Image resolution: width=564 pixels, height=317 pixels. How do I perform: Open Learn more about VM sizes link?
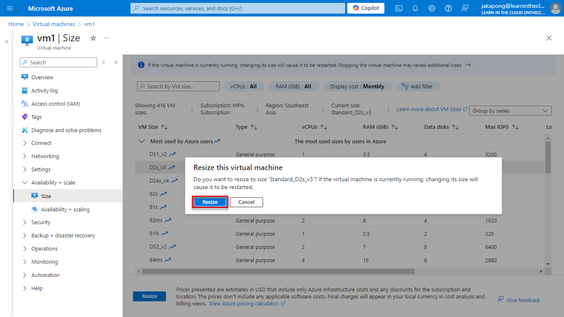432,109
